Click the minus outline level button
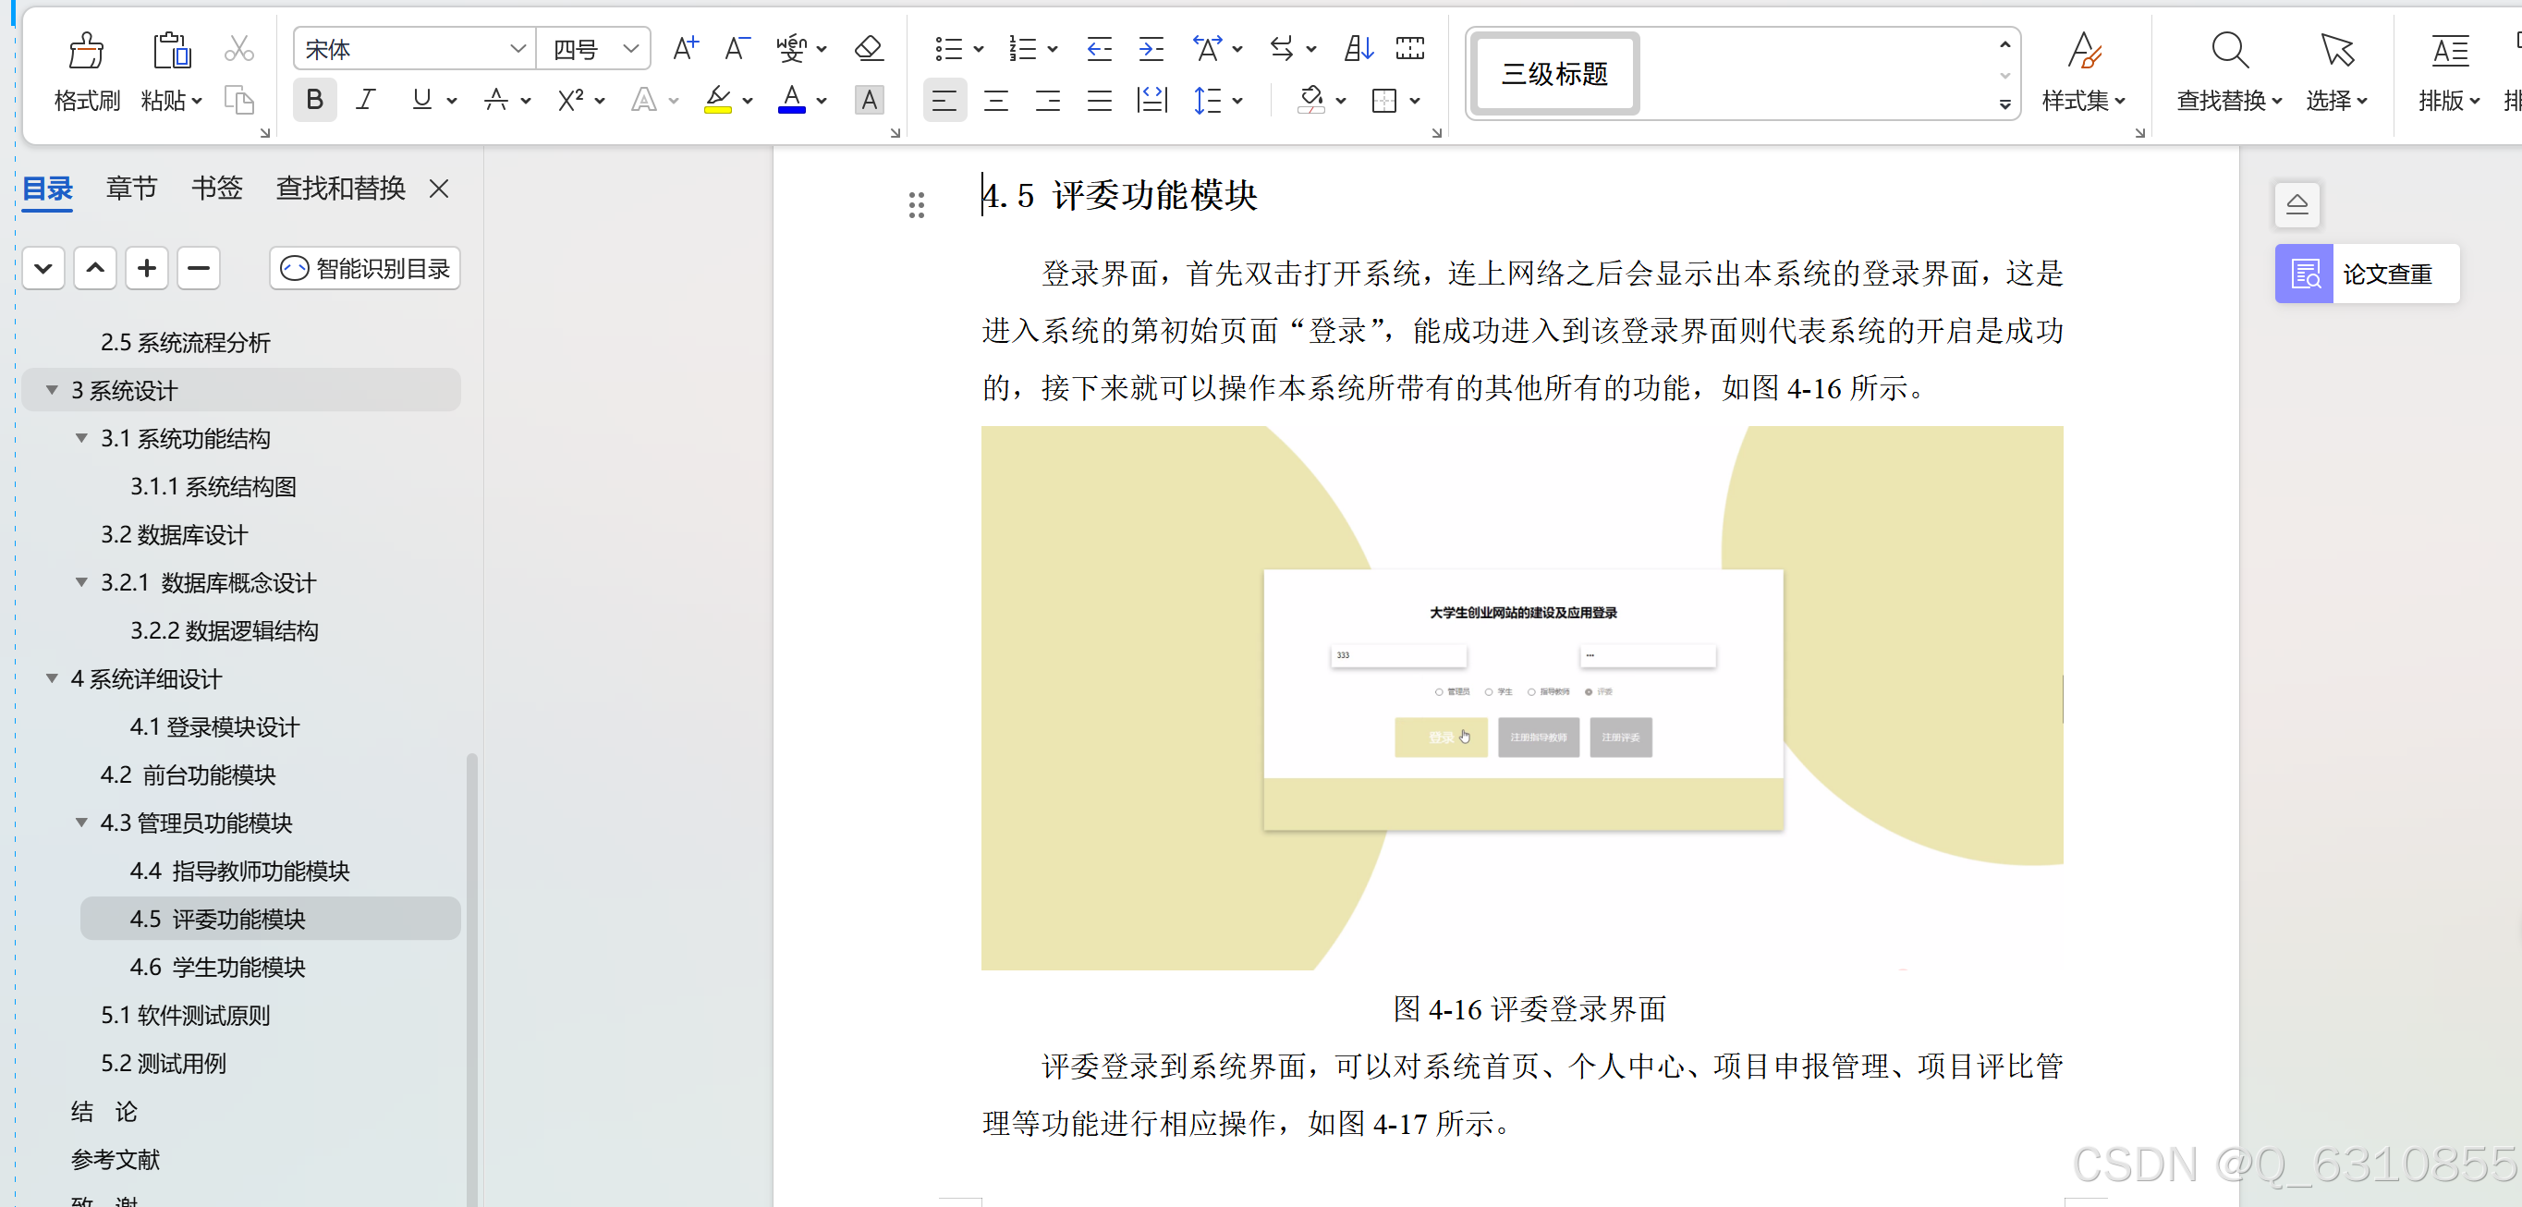This screenshot has height=1207, width=2522. pyautogui.click(x=199, y=268)
